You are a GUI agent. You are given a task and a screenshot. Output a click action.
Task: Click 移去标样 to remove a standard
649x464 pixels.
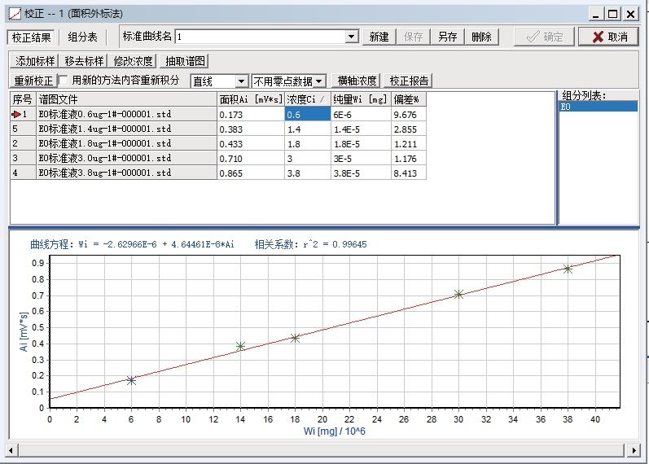pyautogui.click(x=84, y=61)
